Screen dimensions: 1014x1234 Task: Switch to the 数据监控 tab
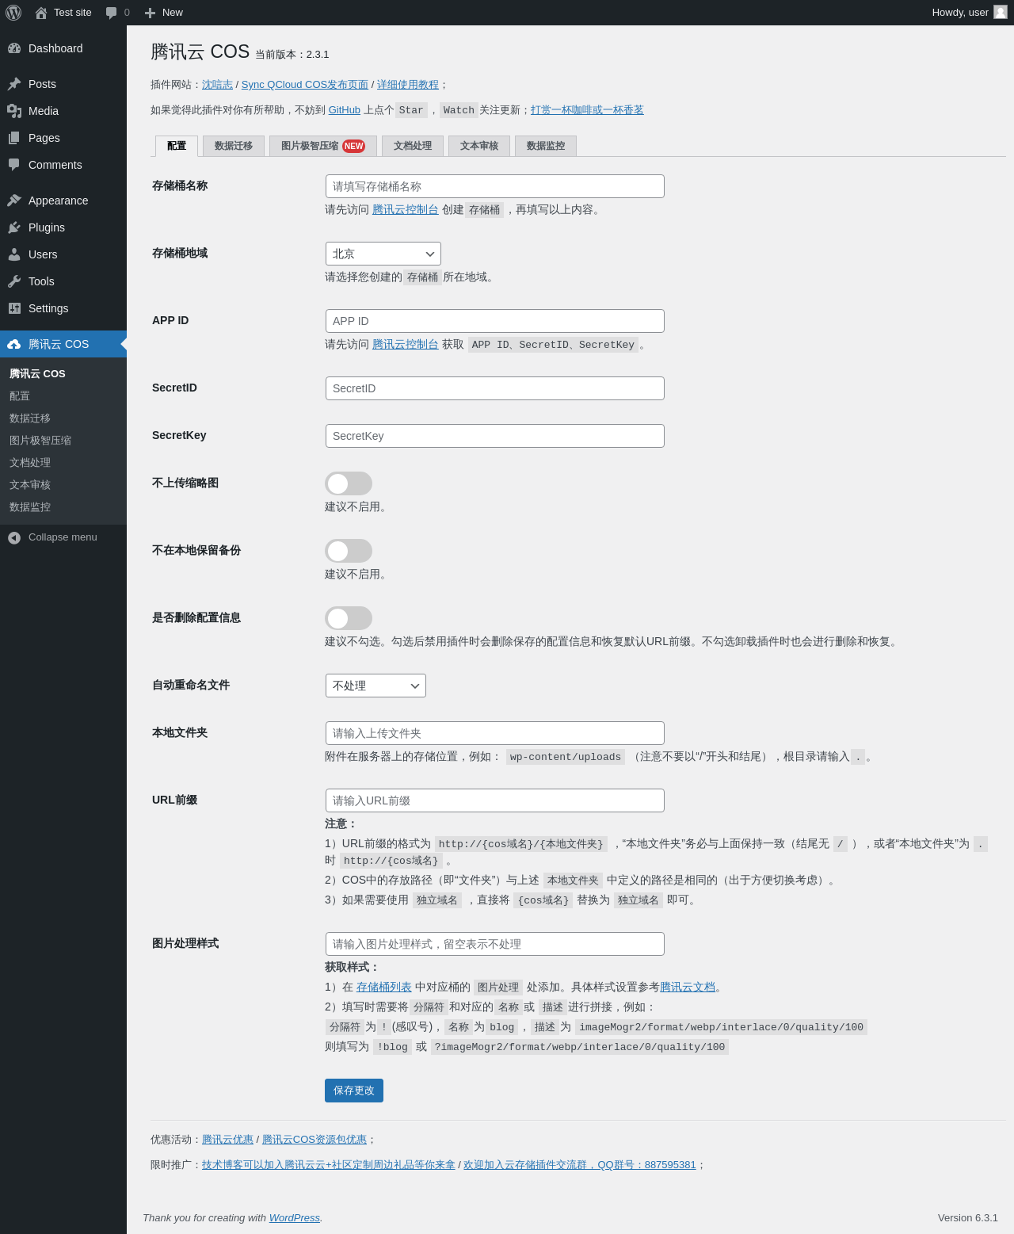point(546,146)
